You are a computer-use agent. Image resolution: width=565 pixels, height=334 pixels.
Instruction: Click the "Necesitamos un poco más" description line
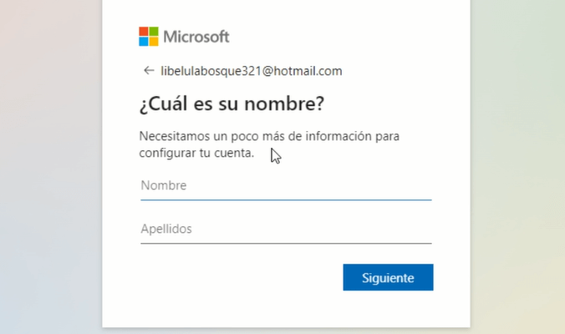[x=269, y=135]
